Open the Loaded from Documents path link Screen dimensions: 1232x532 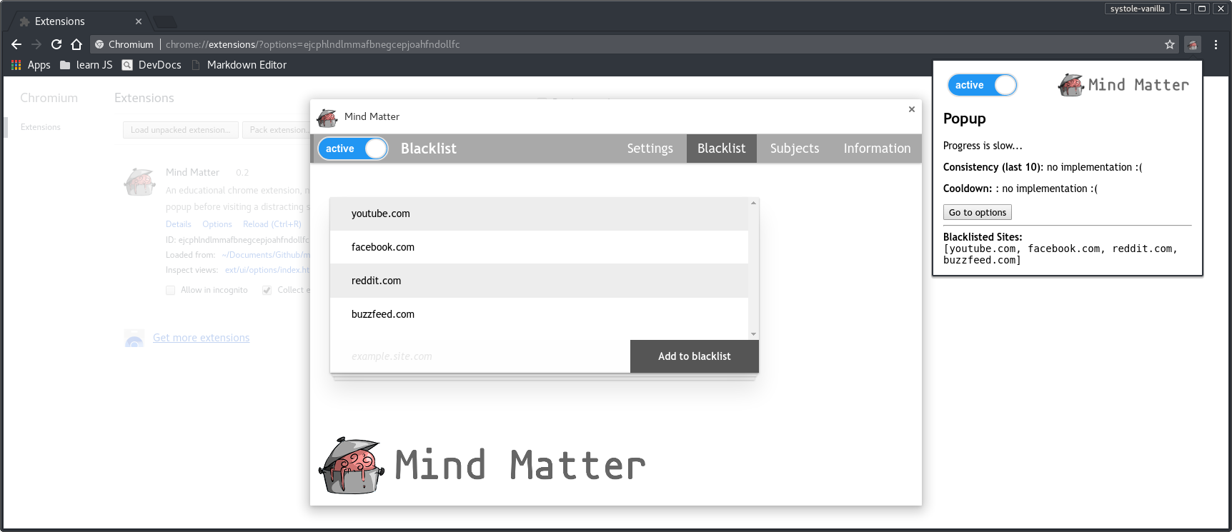click(x=266, y=255)
